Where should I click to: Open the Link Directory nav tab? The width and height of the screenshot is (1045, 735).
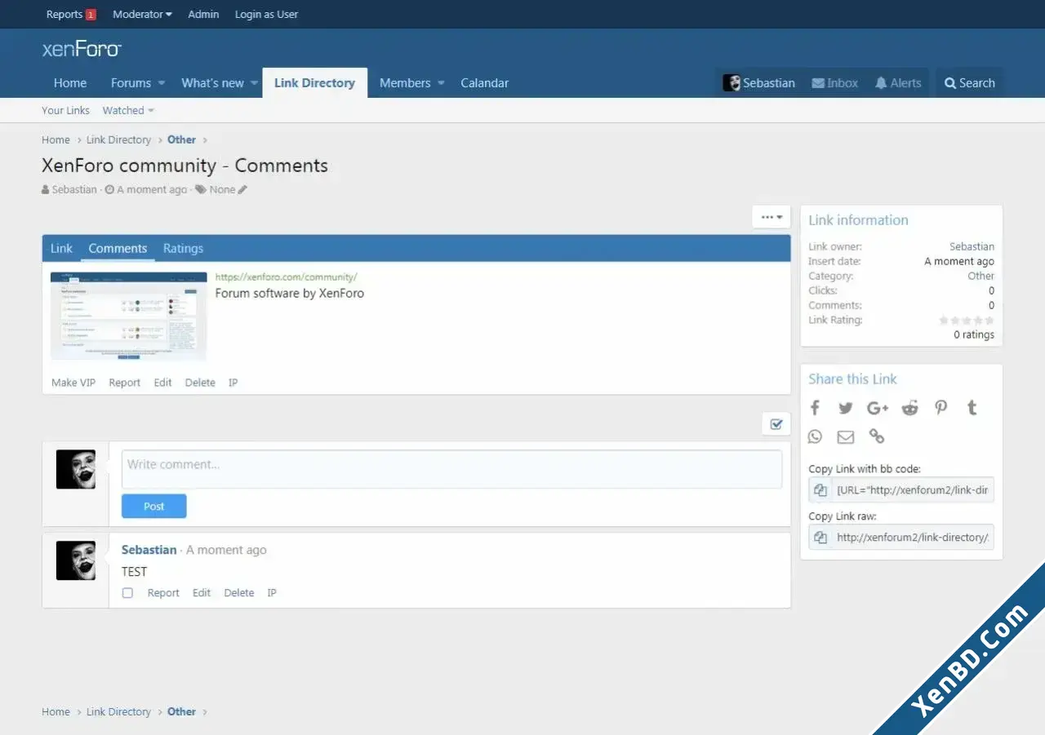(314, 83)
